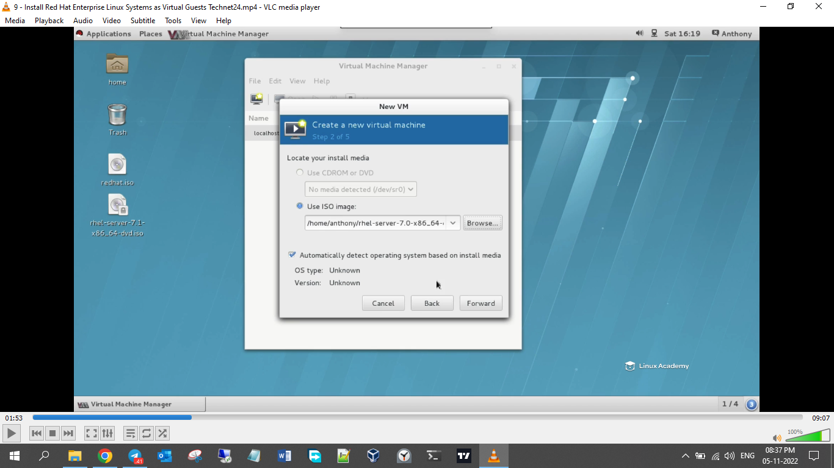The width and height of the screenshot is (834, 468).
Task: Open VLC Help menu
Action: click(223, 20)
